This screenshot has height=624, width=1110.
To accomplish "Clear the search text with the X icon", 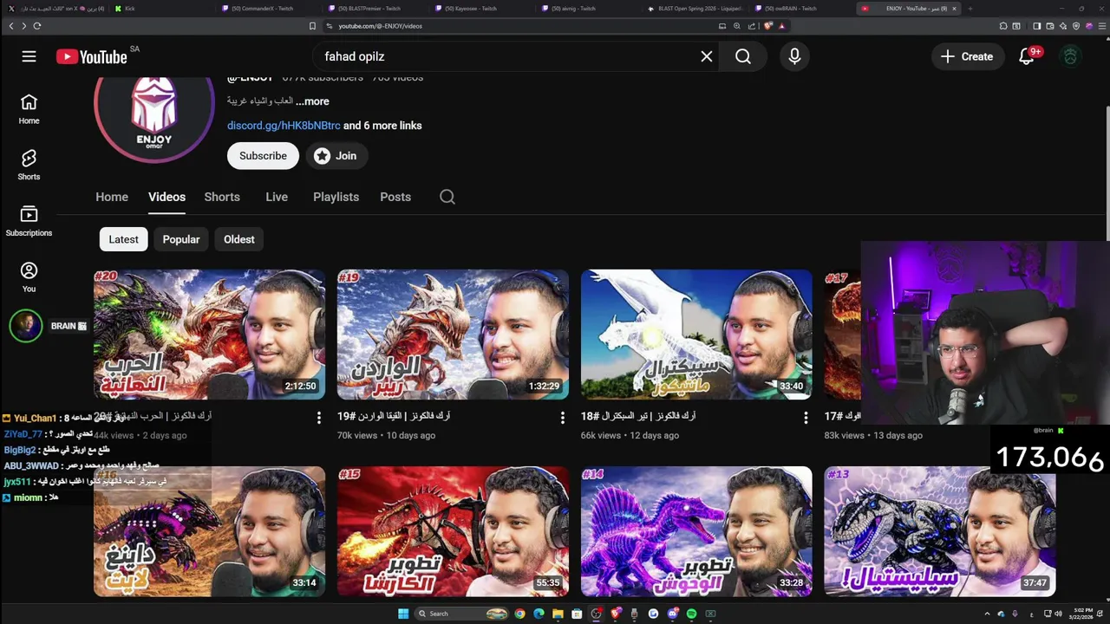I will pyautogui.click(x=707, y=56).
